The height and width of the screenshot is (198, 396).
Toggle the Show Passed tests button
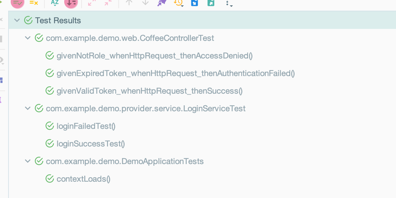pos(17,3)
